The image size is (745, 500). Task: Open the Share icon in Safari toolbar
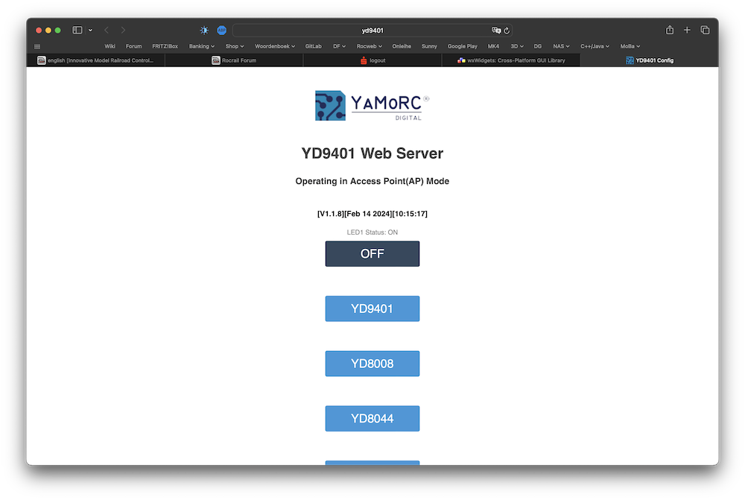click(x=670, y=30)
